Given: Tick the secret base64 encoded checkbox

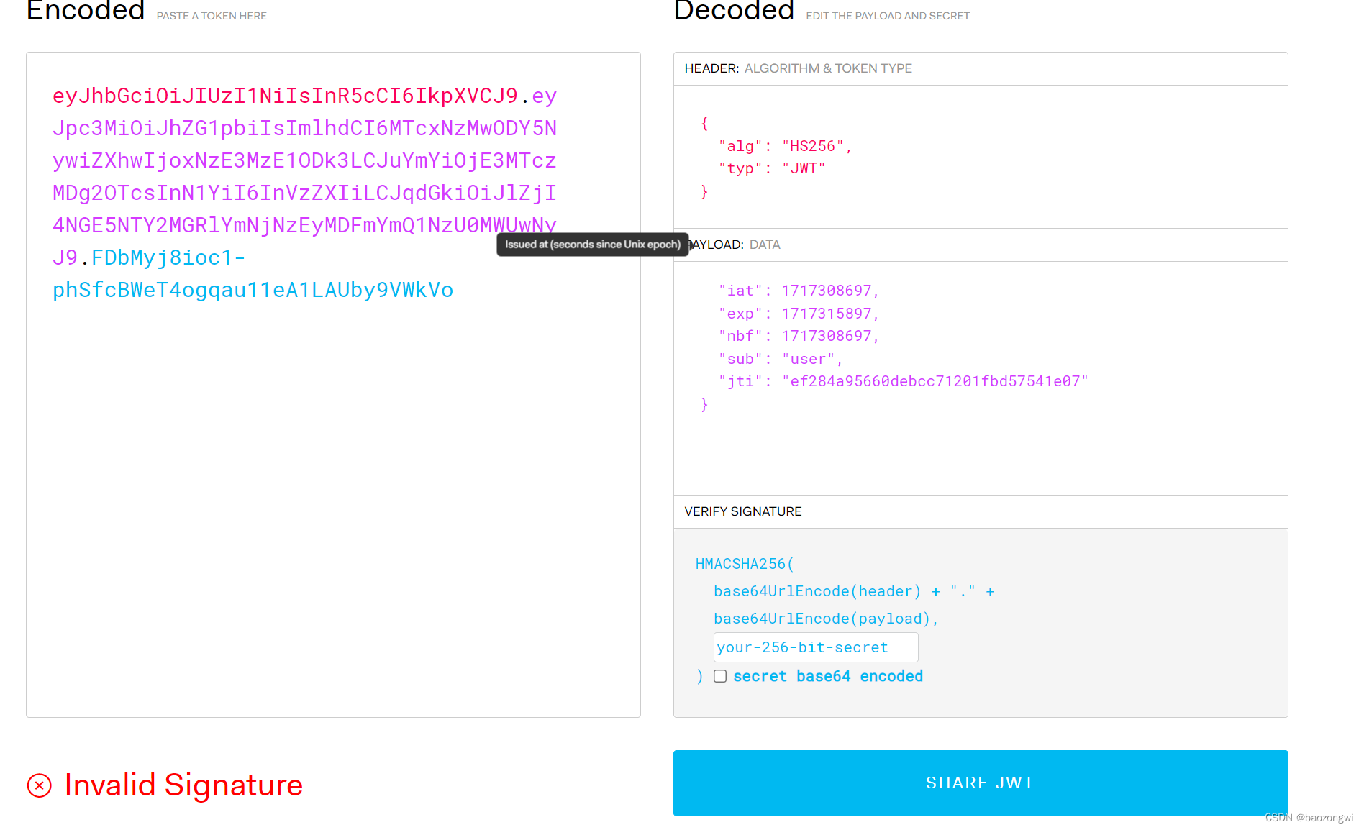Looking at the screenshot, I should pos(720,676).
